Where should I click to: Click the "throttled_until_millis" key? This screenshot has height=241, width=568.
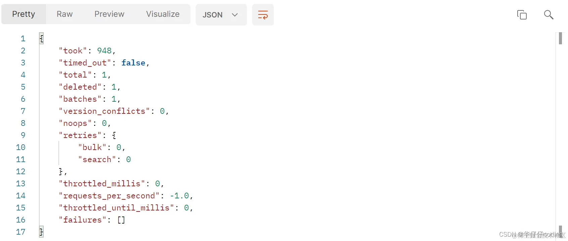pyautogui.click(x=117, y=208)
